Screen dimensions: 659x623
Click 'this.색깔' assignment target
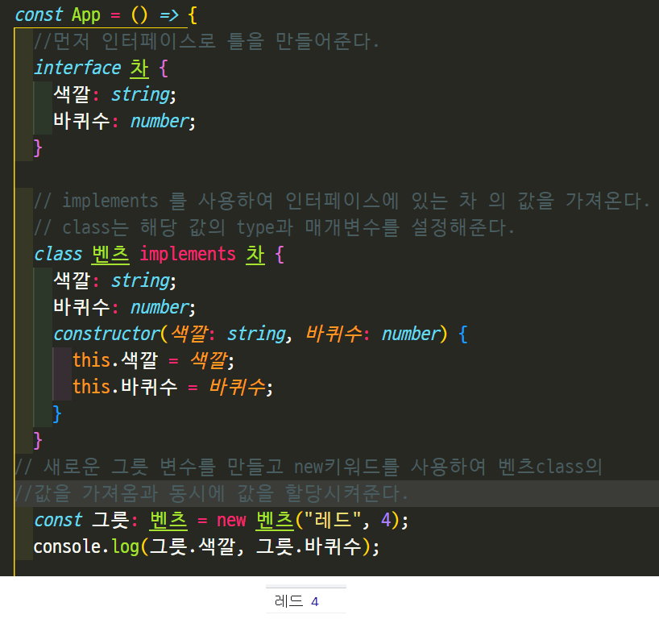(115, 361)
